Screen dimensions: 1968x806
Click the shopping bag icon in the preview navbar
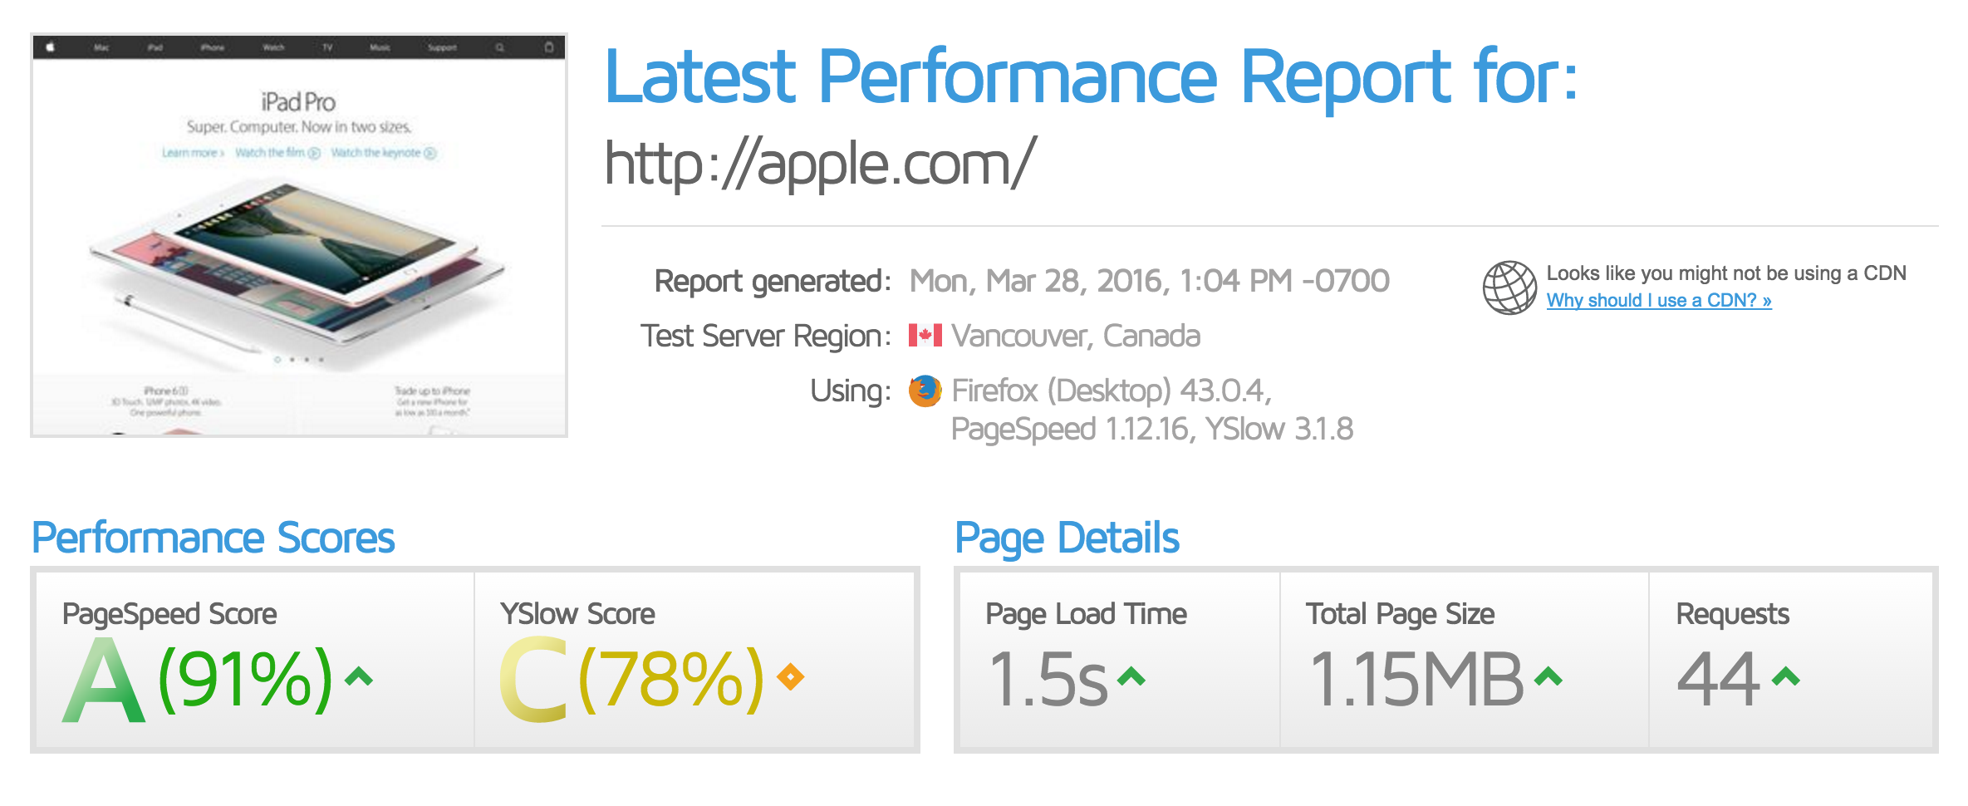coord(549,47)
